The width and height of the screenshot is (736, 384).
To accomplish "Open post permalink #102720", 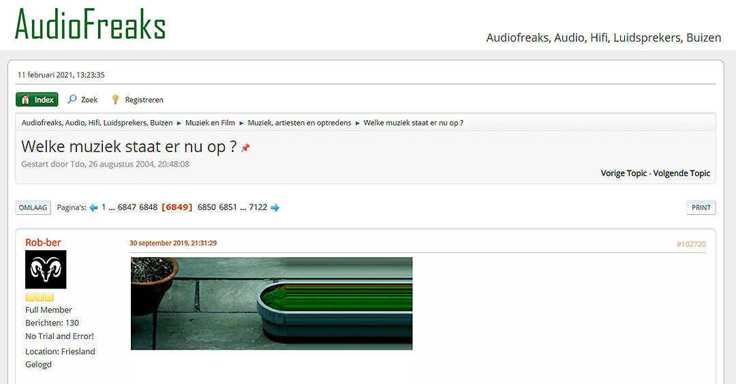I will 691,244.
